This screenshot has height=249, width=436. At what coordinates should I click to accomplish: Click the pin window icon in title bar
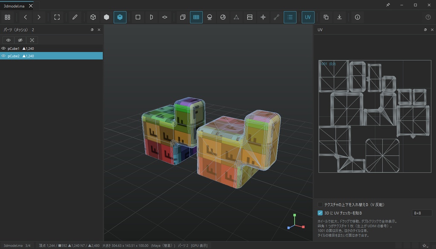388,5
